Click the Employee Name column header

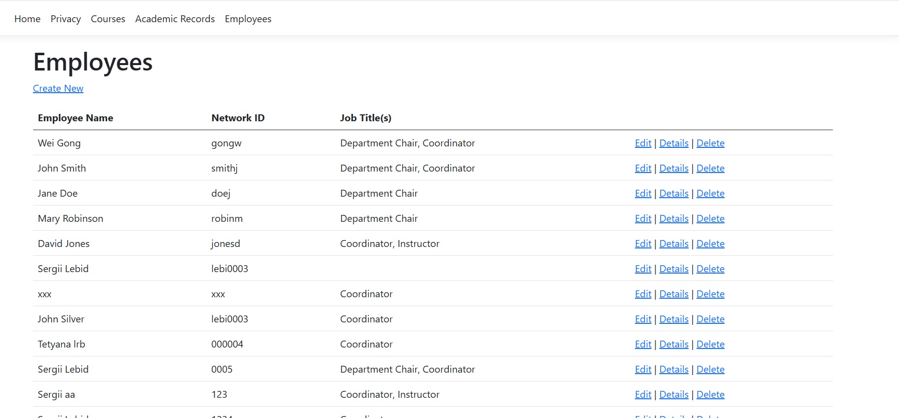click(x=76, y=118)
